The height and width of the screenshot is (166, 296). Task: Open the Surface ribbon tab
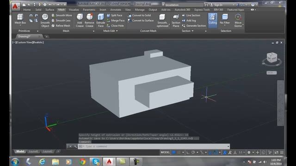[x=49, y=10]
